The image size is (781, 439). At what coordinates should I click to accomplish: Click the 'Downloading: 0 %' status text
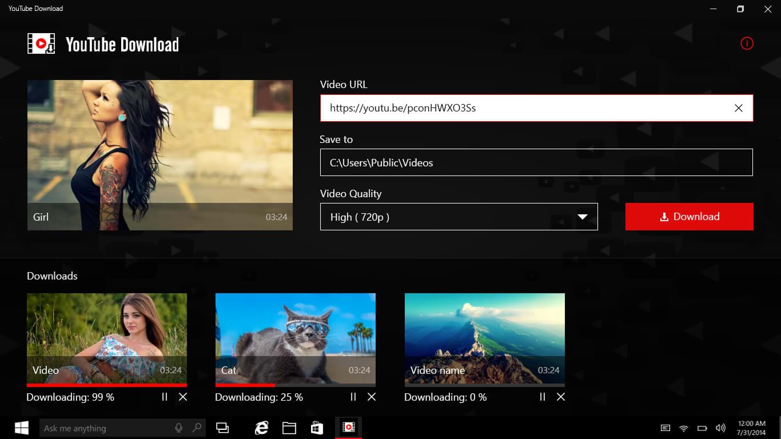click(x=445, y=397)
